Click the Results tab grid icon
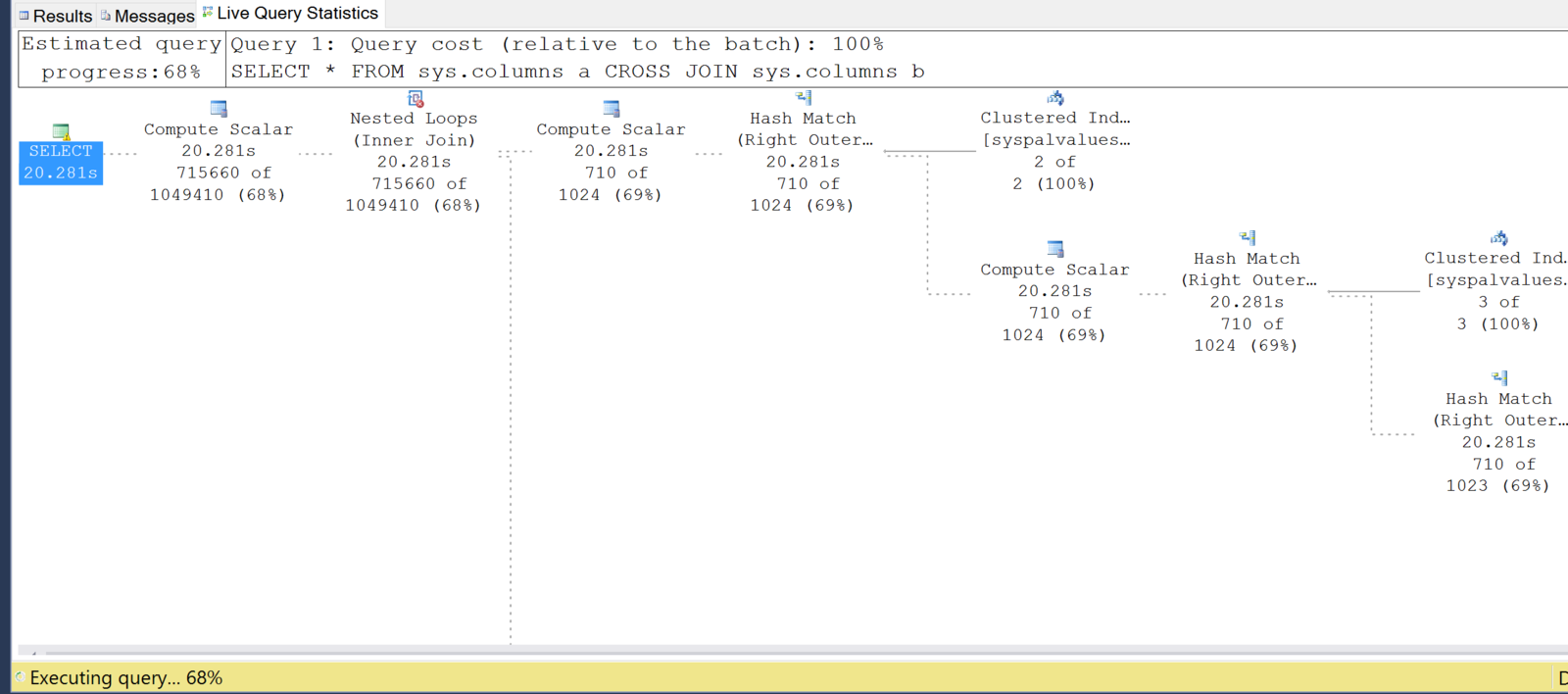Image resolution: width=1568 pixels, height=694 pixels. point(24,16)
